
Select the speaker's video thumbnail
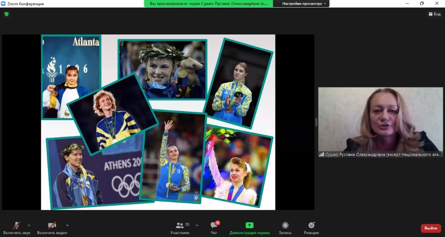pos(380,119)
